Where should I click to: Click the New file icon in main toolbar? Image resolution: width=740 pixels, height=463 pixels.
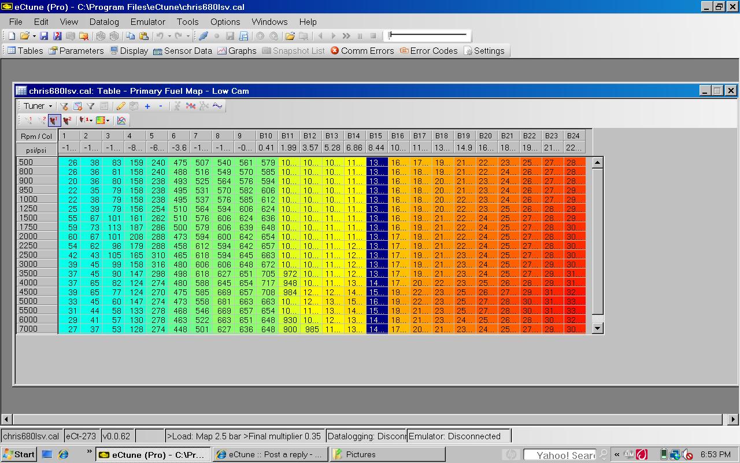point(12,36)
